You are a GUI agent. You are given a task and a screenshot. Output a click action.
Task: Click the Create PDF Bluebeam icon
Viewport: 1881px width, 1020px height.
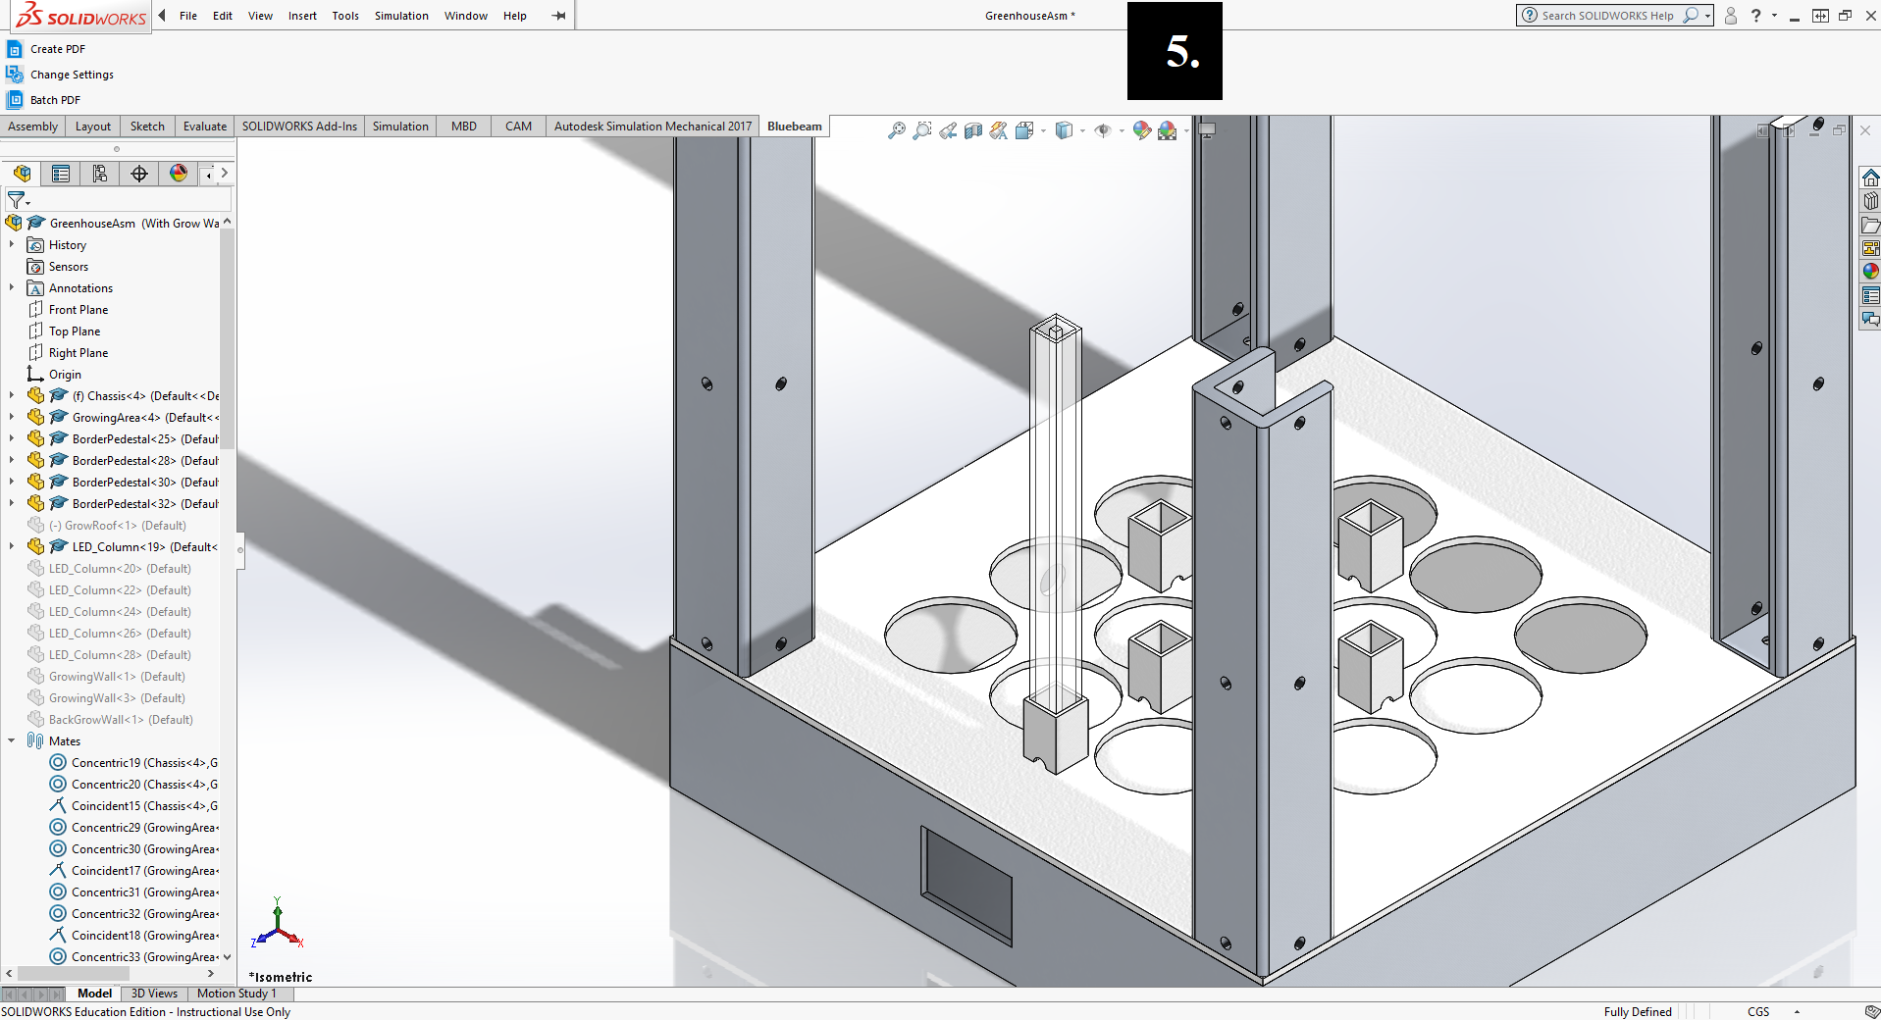15,49
